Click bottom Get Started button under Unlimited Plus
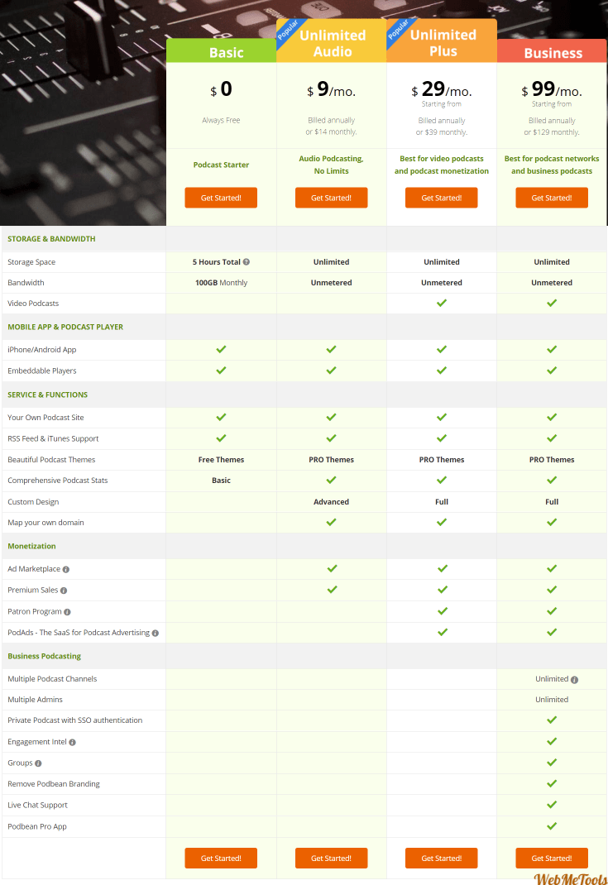 coord(442,858)
